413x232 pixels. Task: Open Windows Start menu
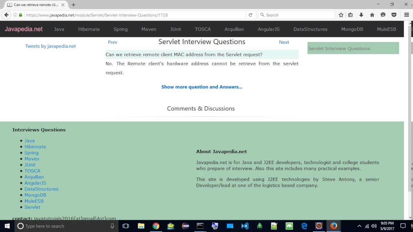point(7,226)
